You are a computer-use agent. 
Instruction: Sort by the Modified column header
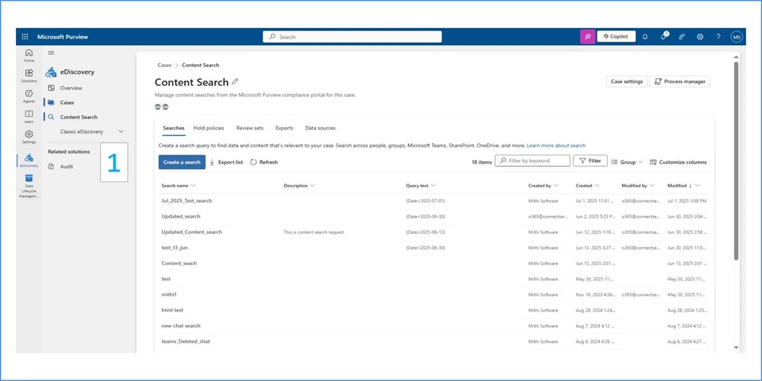pyautogui.click(x=684, y=186)
